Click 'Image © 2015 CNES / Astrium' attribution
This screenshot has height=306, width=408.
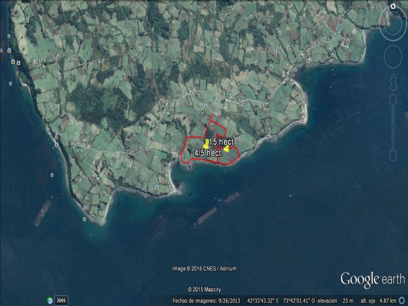(204, 269)
